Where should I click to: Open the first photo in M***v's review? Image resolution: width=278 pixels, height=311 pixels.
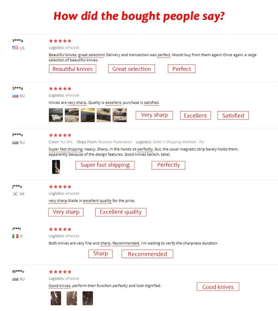pos(56,298)
